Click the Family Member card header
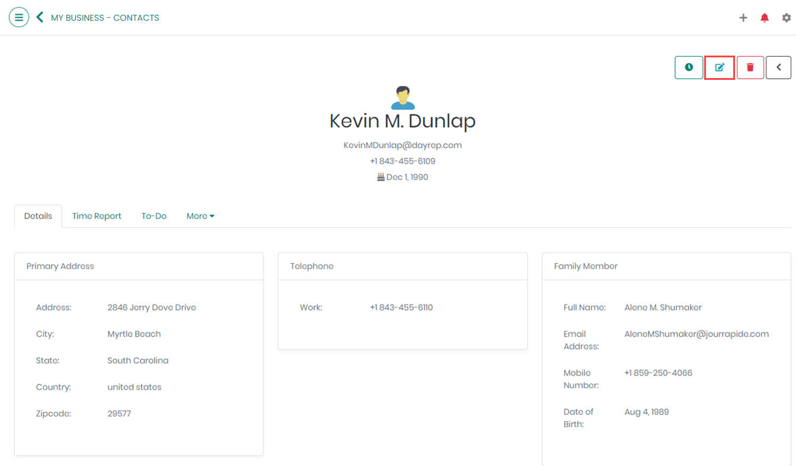Screen dimensions: 796x466 pos(666,267)
